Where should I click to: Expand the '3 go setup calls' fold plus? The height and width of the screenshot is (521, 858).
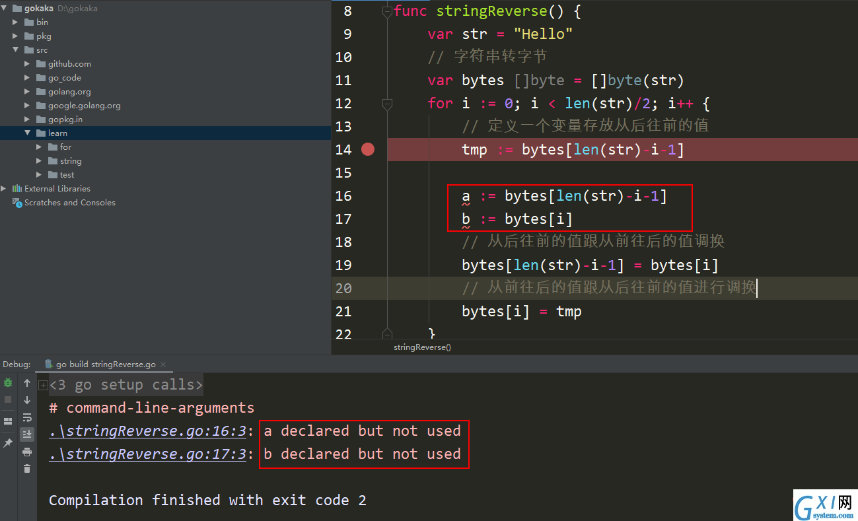[x=43, y=385]
